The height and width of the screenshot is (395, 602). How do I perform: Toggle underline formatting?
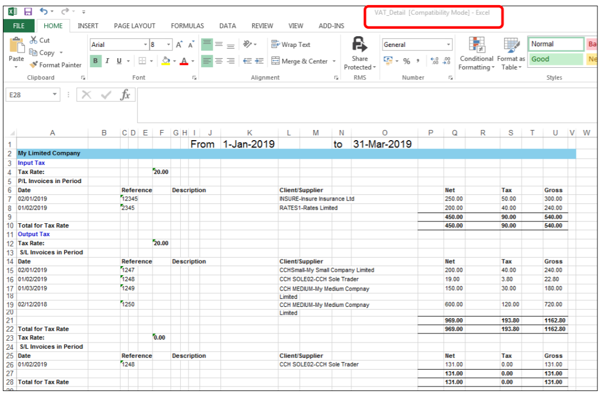click(x=119, y=61)
